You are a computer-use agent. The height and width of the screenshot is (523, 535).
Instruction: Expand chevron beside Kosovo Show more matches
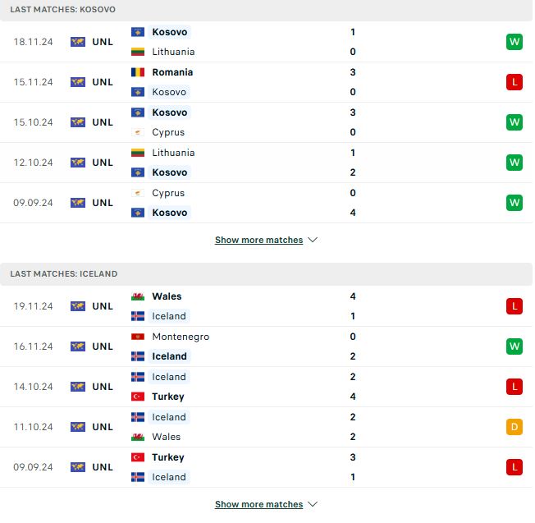point(313,241)
